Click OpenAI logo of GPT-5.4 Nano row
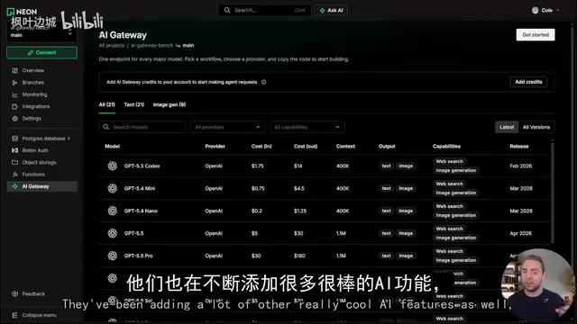Image resolution: width=577 pixels, height=324 pixels. [112, 211]
